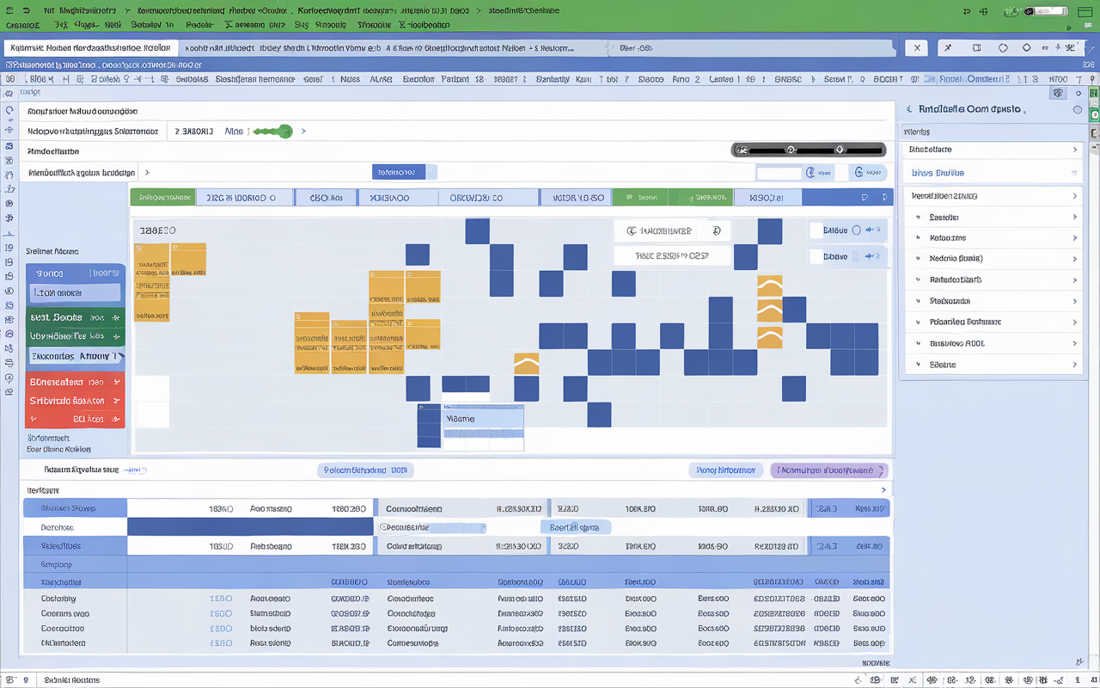The image size is (1100, 688).
Task: Click the pushpin icon near the window top right
Action: coord(947,47)
